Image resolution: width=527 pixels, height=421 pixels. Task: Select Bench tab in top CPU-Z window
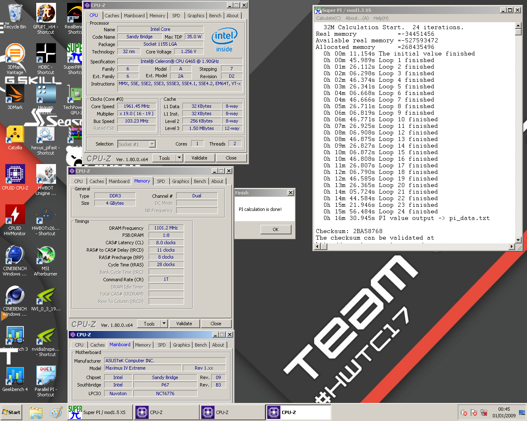point(215,16)
